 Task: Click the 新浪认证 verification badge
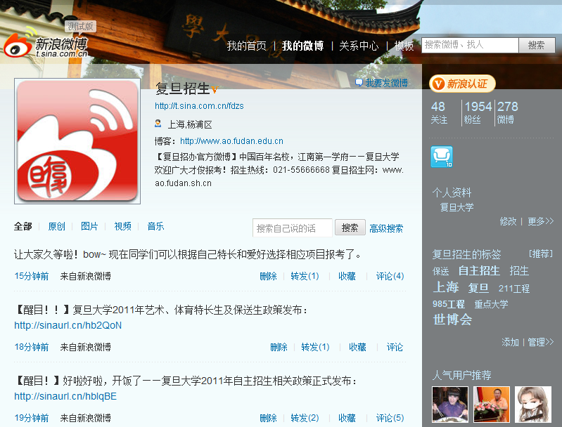click(x=462, y=84)
